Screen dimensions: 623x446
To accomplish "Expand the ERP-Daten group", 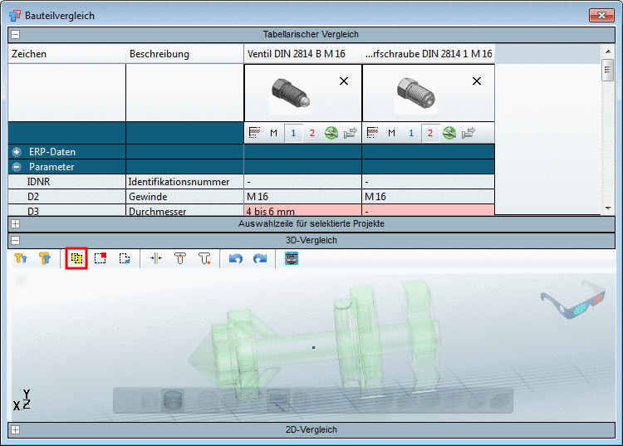I will 17,152.
